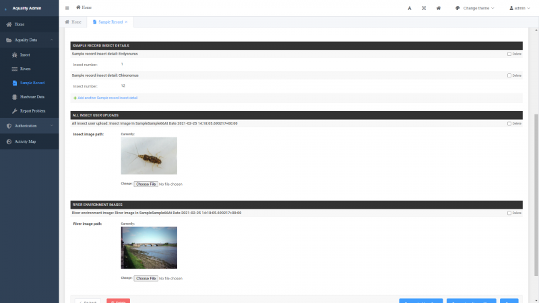Screen dimensions: 539x303
Task: Check Delete for the river environment image
Action: [509, 213]
